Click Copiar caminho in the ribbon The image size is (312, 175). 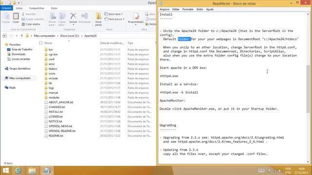[33, 19]
